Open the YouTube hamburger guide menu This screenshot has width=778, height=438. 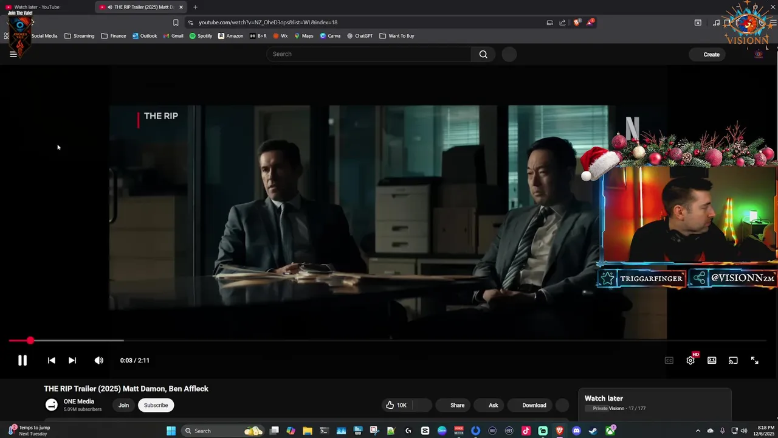click(x=13, y=54)
